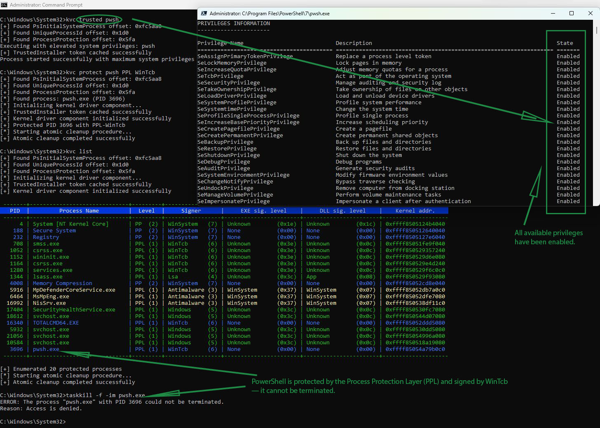Click the Command Prompt title bar icon
Viewport: 600px width, 428px height.
coord(4,5)
